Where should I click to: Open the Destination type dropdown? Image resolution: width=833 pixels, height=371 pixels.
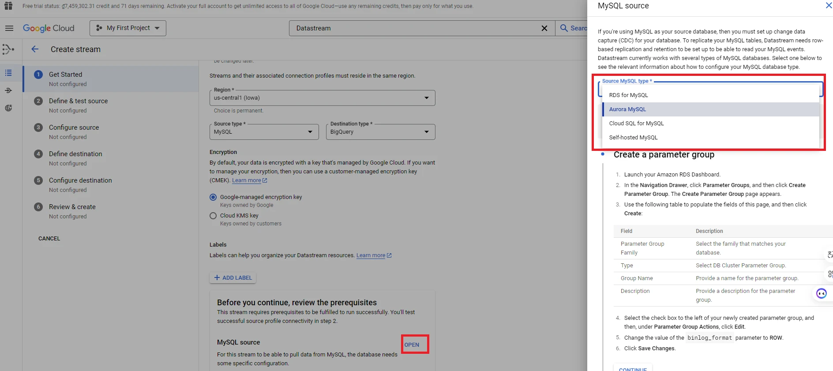tap(380, 132)
